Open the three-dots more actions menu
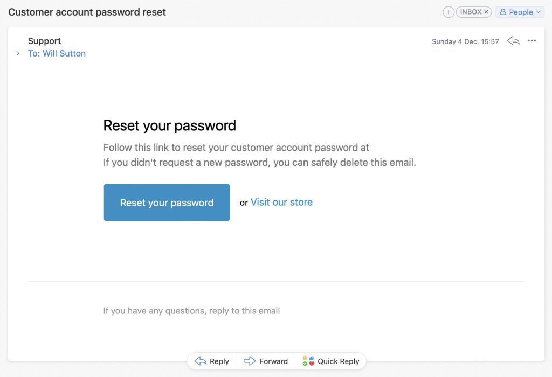 532,41
